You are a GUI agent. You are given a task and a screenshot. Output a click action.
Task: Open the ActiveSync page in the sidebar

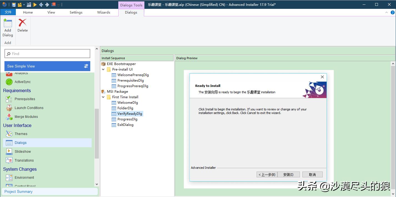[22, 82]
